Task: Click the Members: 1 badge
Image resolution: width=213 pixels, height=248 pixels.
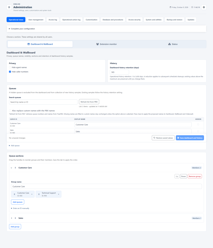Action: [197, 218]
